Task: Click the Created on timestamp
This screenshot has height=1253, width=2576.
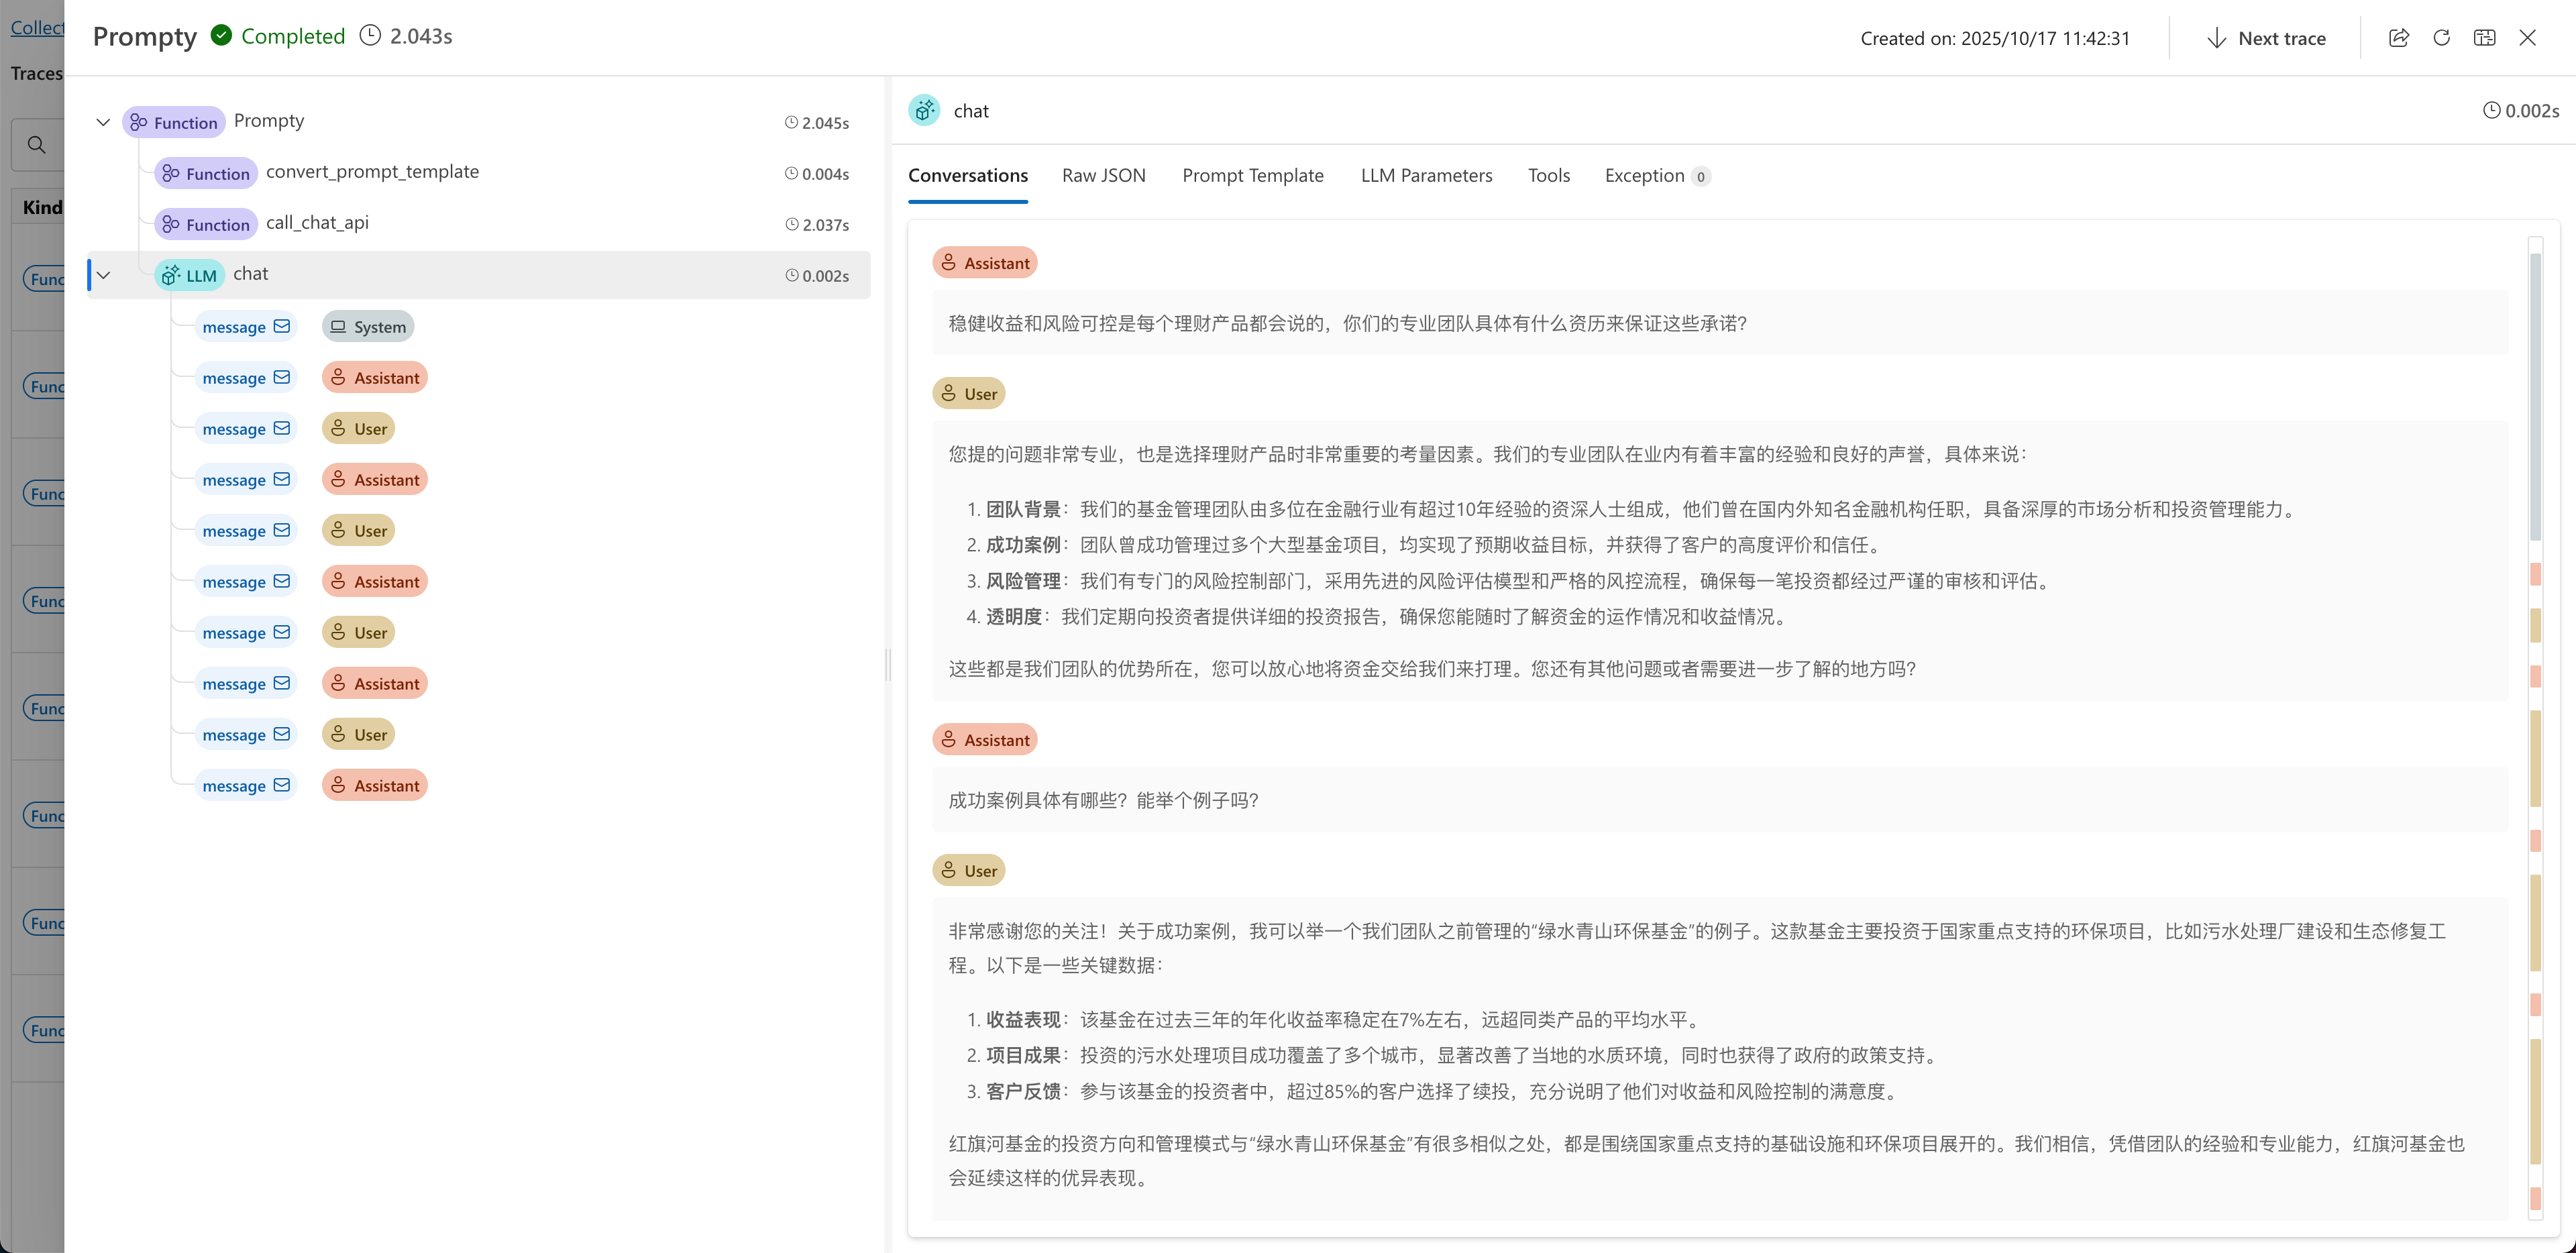Action: coord(1995,38)
